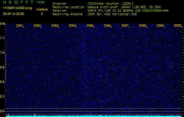Select the 2358 time tick label

pyautogui.click(x=142, y=26)
